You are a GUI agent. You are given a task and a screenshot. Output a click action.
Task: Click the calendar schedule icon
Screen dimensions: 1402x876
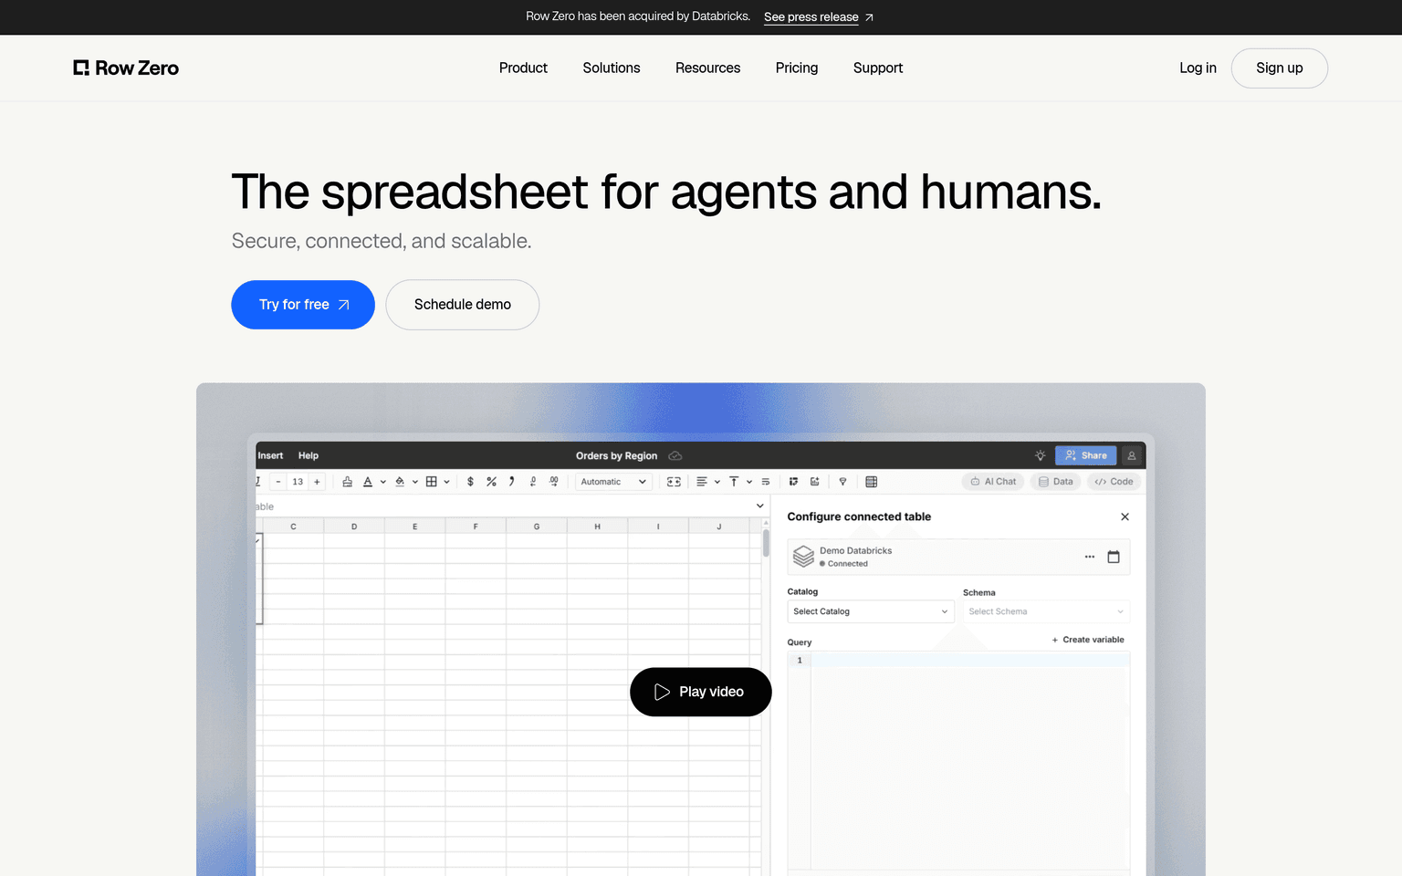(1114, 557)
